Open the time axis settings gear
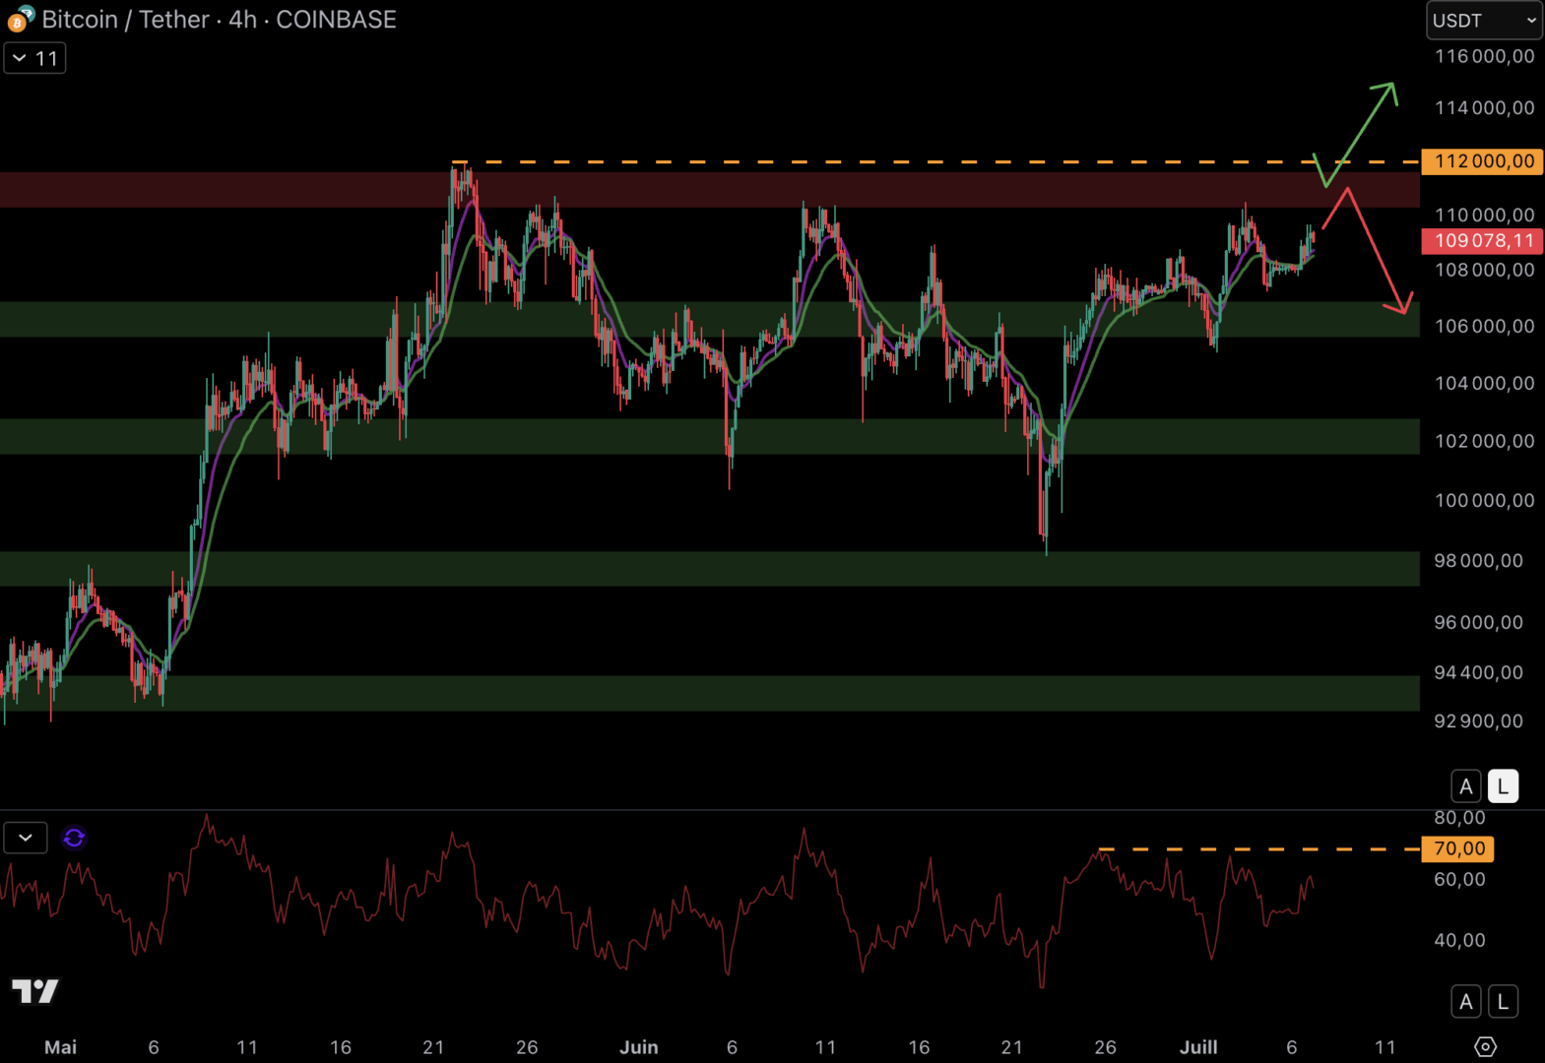The image size is (1545, 1063). (x=1485, y=1046)
